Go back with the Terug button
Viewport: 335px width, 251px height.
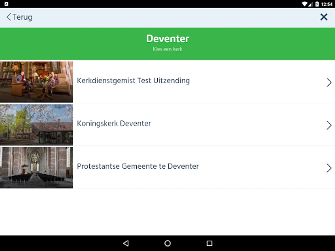[x=19, y=17]
